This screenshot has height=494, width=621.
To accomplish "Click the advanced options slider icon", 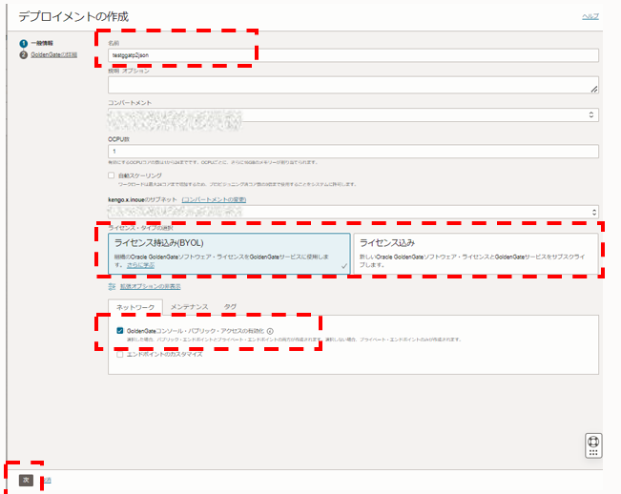I will pos(112,286).
